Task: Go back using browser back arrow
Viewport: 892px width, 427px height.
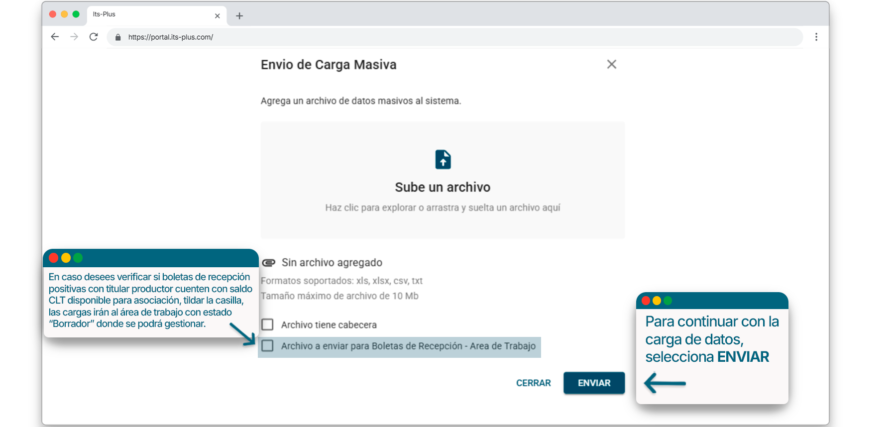Action: (x=55, y=37)
